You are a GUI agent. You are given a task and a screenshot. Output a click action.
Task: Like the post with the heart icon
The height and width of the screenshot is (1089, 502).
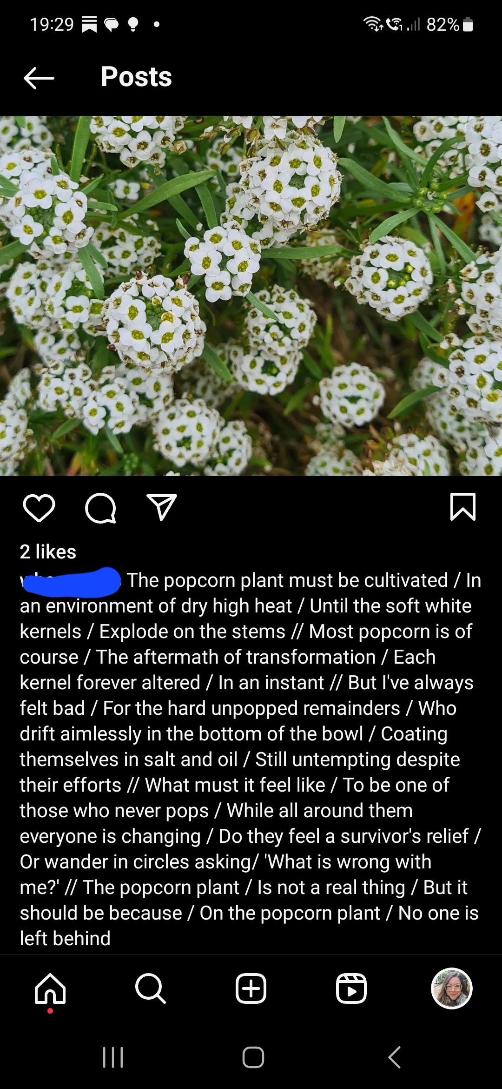click(39, 508)
